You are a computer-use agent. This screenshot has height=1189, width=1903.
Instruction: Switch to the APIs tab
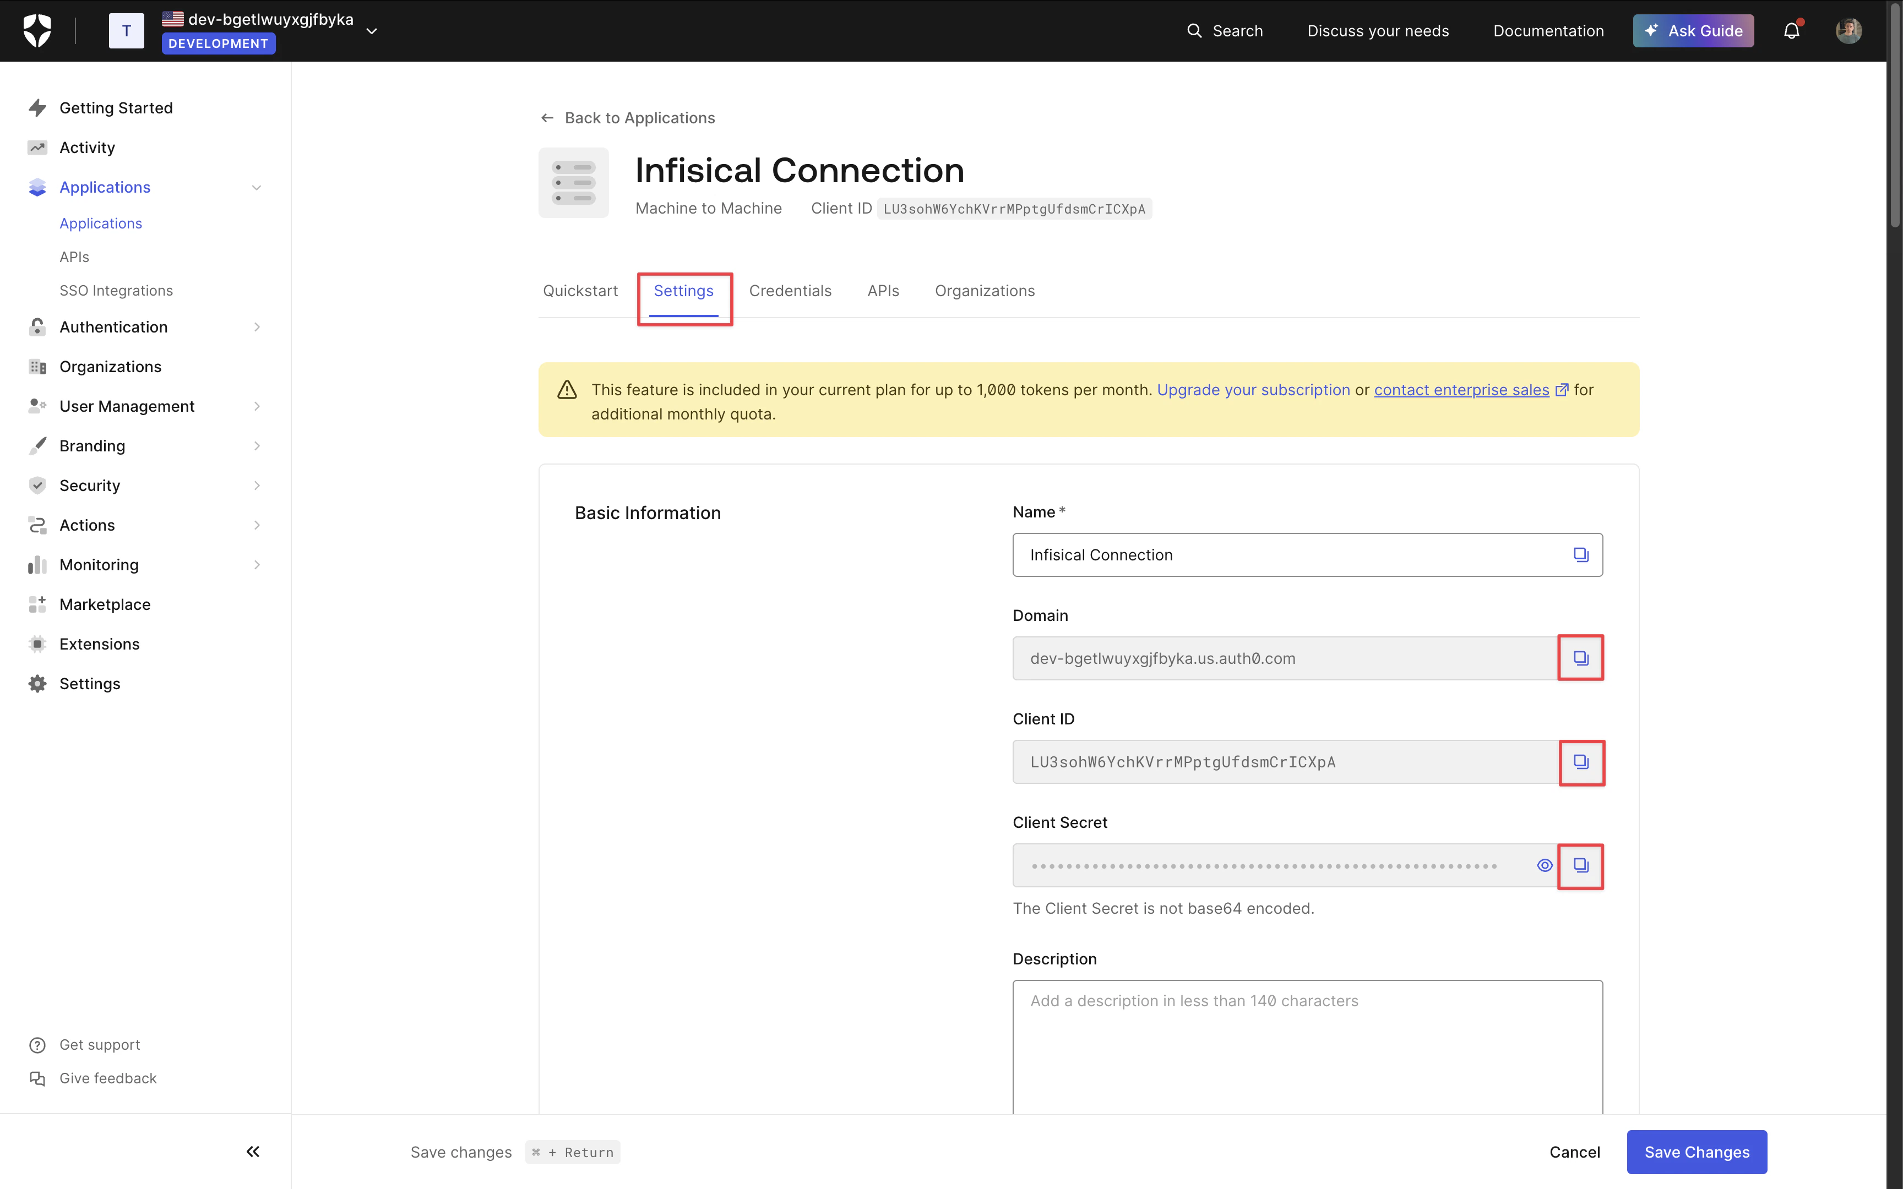tap(883, 291)
